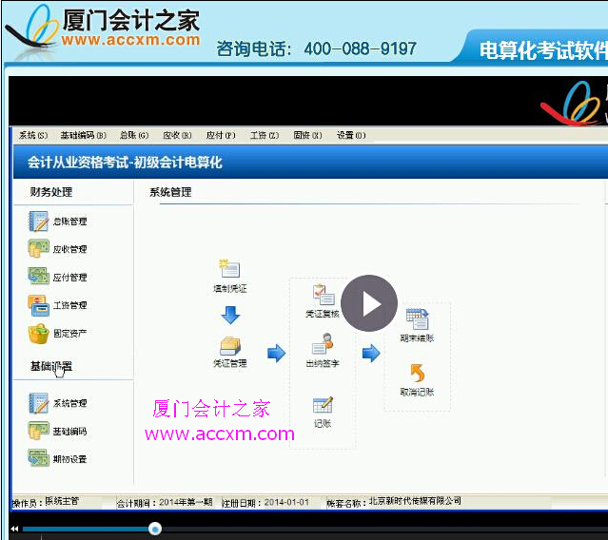Click the 账套名称 company status entry

[394, 502]
